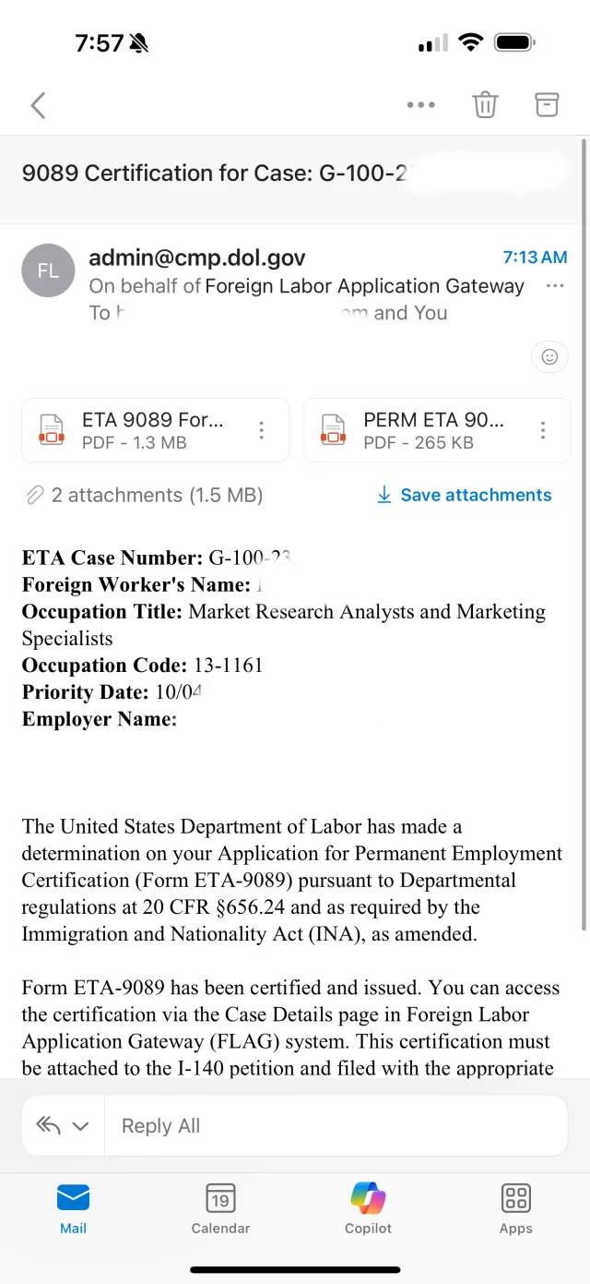Add an emoji reaction with the smiley icon
The width and height of the screenshot is (590, 1284).
point(549,356)
